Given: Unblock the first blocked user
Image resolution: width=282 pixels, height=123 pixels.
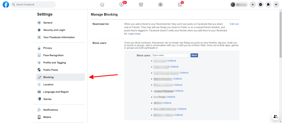Looking at the screenshot, I should (x=172, y=61).
